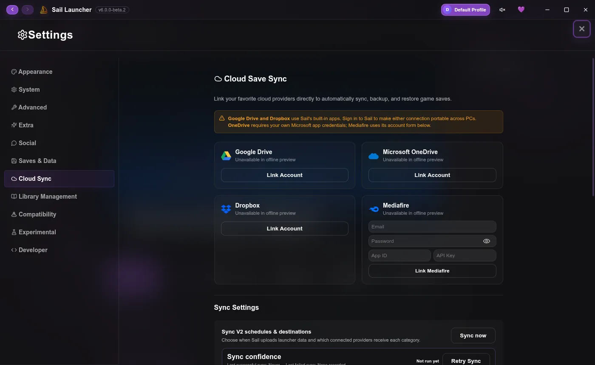Open the Developer settings section

pyautogui.click(x=59, y=250)
